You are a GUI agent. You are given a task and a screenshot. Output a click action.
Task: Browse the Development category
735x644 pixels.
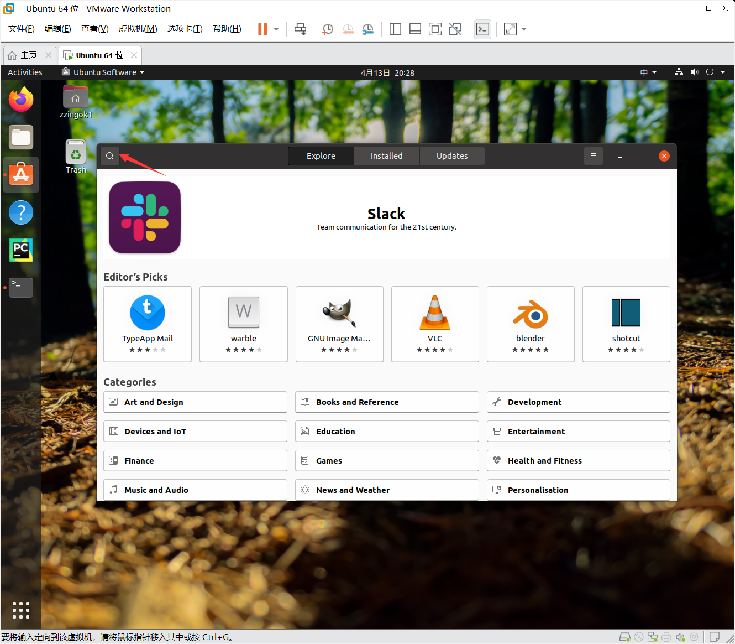[579, 402]
